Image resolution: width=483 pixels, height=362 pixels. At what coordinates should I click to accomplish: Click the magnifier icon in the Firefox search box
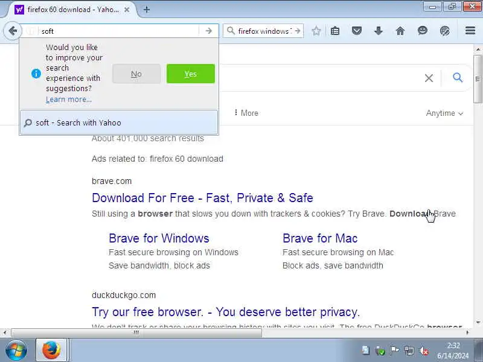(x=230, y=31)
